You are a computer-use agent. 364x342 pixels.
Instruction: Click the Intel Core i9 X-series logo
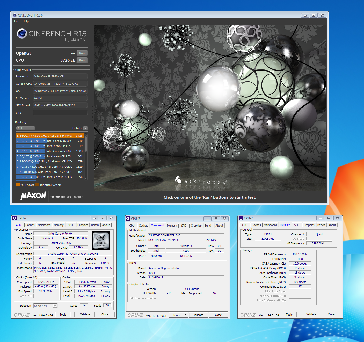pos(101,240)
